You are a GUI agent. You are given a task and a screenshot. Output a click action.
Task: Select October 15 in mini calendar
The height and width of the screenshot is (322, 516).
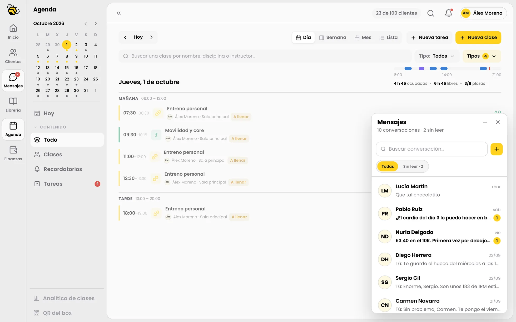67,68
